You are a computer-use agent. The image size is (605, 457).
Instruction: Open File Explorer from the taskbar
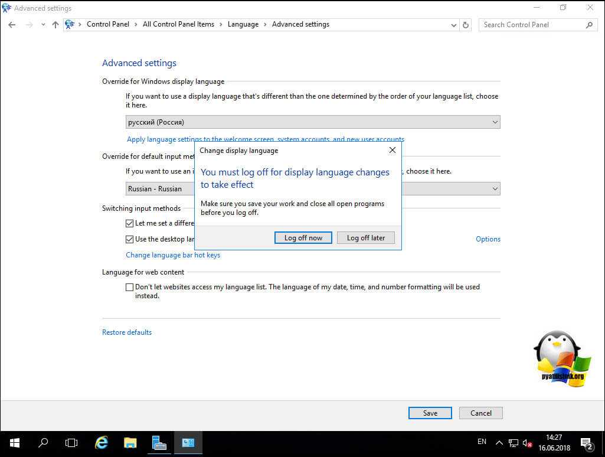tap(130, 442)
